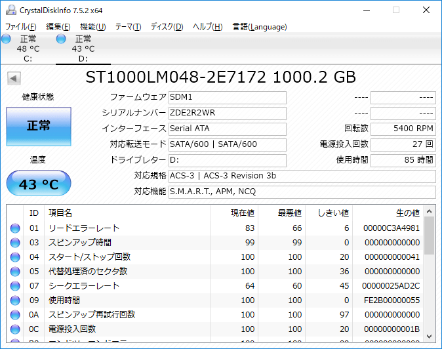442x349 pixels.
Task: Click the シリアルナンバー field ZDE2R2WR
Action: [x=227, y=113]
